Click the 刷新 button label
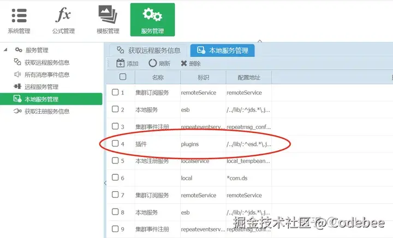The height and width of the screenshot is (238, 393). coord(164,64)
